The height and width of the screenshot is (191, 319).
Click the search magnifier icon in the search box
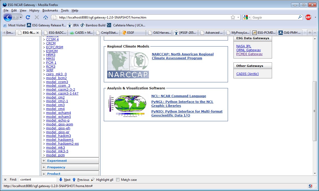coord(300,17)
